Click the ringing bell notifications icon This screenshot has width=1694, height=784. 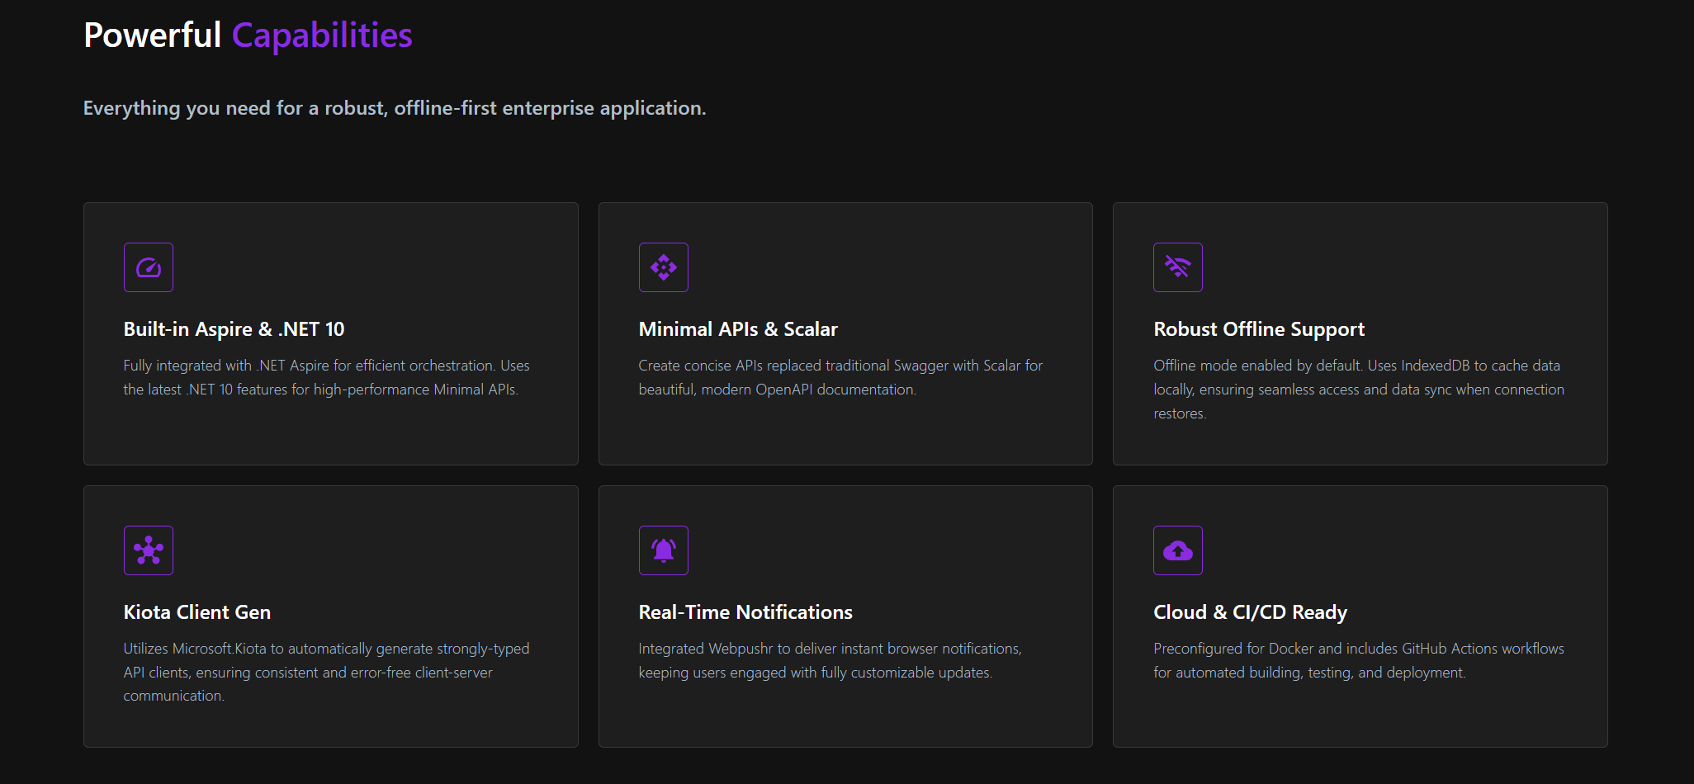point(663,550)
